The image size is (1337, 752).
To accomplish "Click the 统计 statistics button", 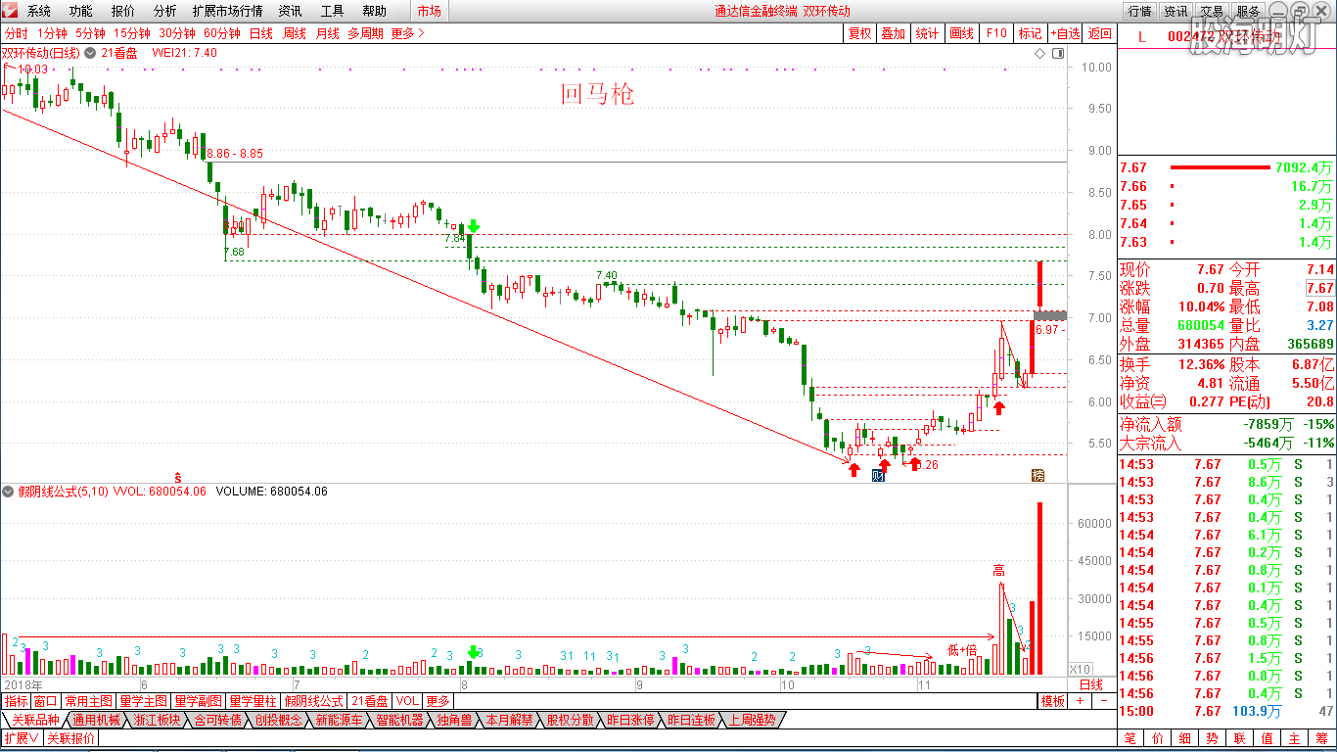I will point(927,33).
